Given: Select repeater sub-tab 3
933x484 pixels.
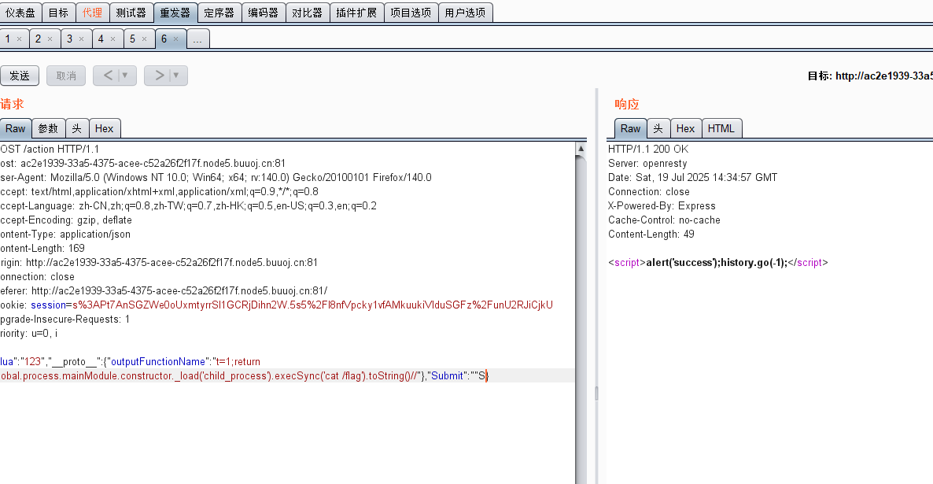Looking at the screenshot, I should [x=69, y=39].
